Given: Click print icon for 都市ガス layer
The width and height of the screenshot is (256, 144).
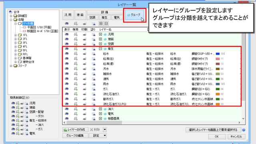Looking at the screenshot, I should pos(84,99).
